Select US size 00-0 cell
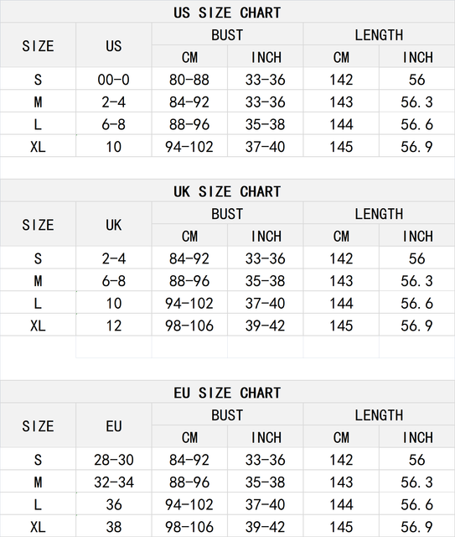This screenshot has width=455, height=537. [x=114, y=80]
